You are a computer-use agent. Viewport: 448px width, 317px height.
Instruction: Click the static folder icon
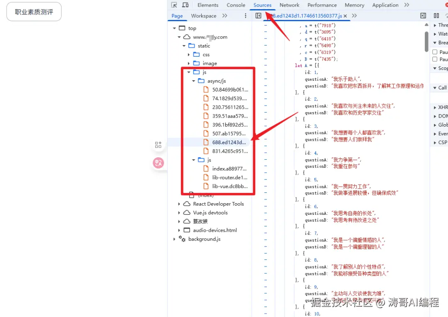click(192, 46)
